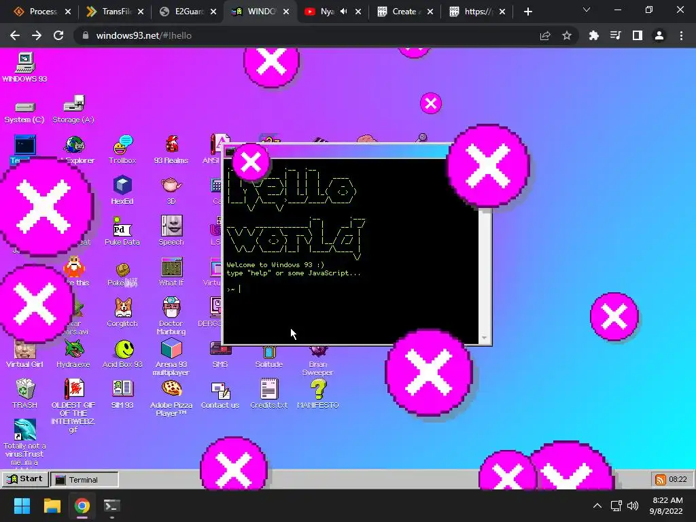
Task: Open the HexEd editor icon
Action: 122,190
